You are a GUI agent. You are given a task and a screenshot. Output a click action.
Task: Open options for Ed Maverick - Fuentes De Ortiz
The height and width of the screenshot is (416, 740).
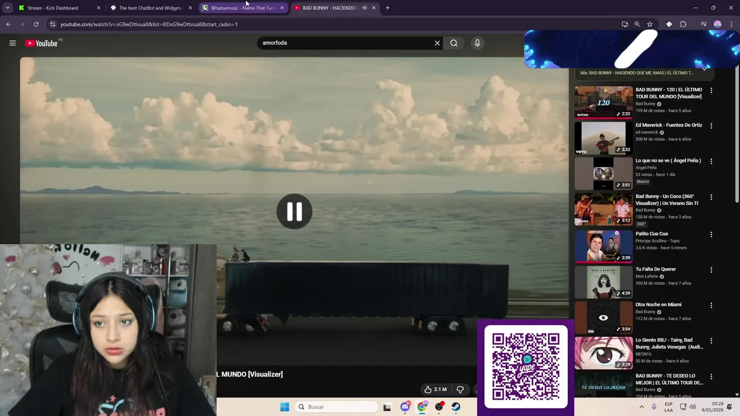tap(711, 126)
